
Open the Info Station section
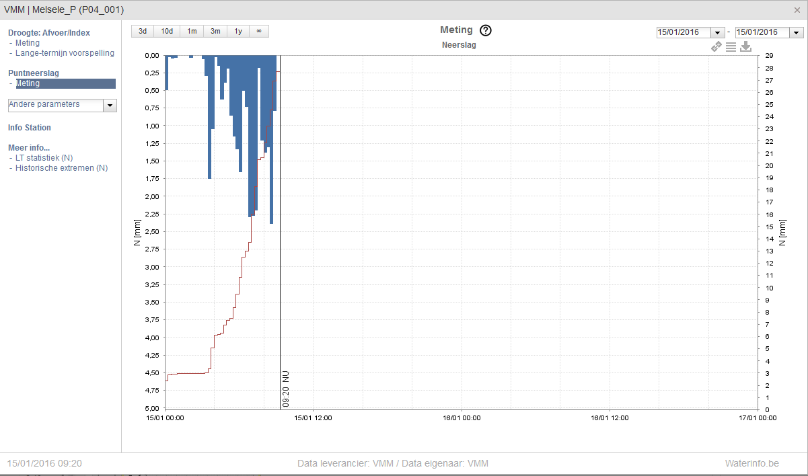click(30, 128)
